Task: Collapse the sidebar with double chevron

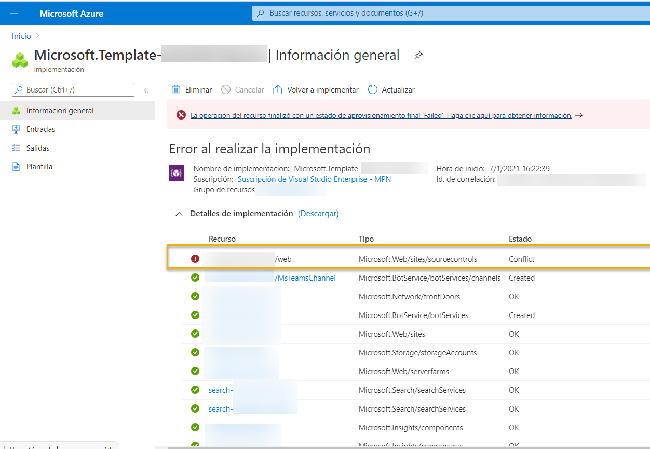Action: (x=146, y=90)
